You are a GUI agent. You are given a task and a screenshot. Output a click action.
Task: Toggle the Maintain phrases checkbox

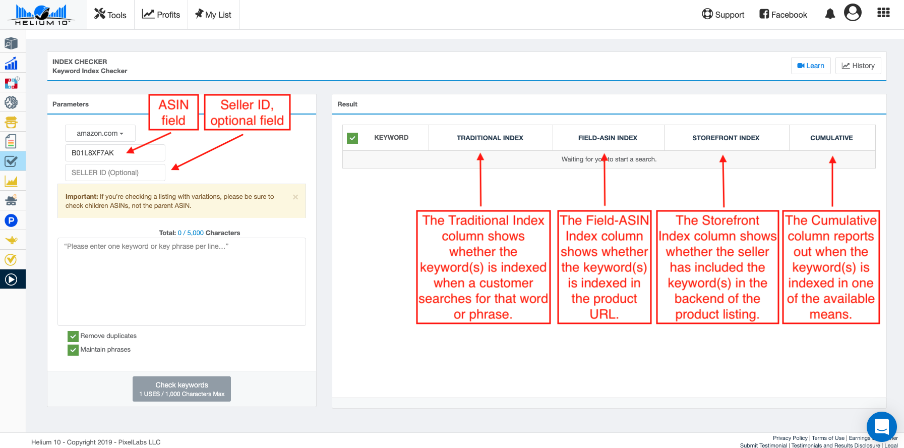coord(73,350)
